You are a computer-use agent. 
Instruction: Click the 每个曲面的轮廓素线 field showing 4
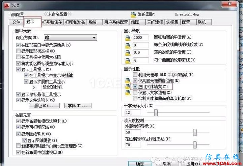(141, 60)
